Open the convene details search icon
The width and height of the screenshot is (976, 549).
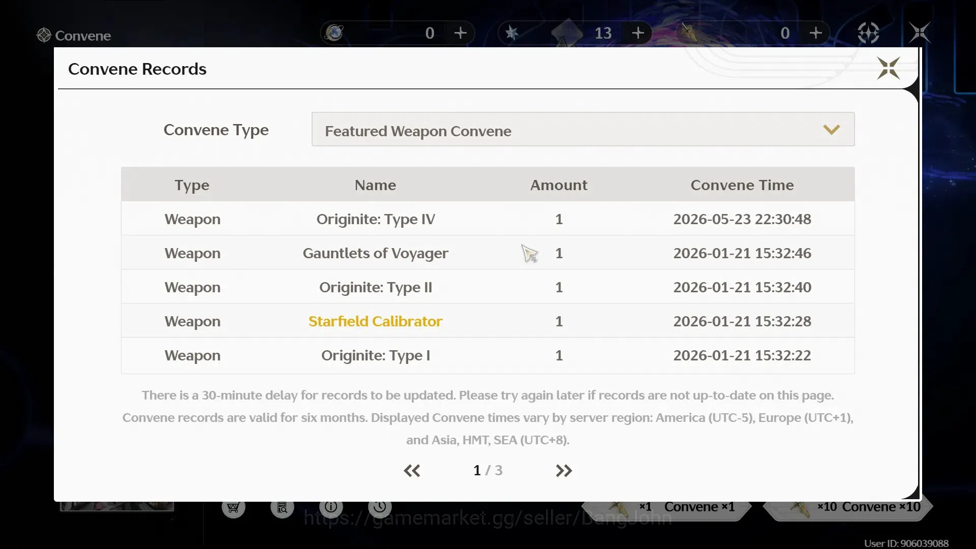click(x=282, y=507)
